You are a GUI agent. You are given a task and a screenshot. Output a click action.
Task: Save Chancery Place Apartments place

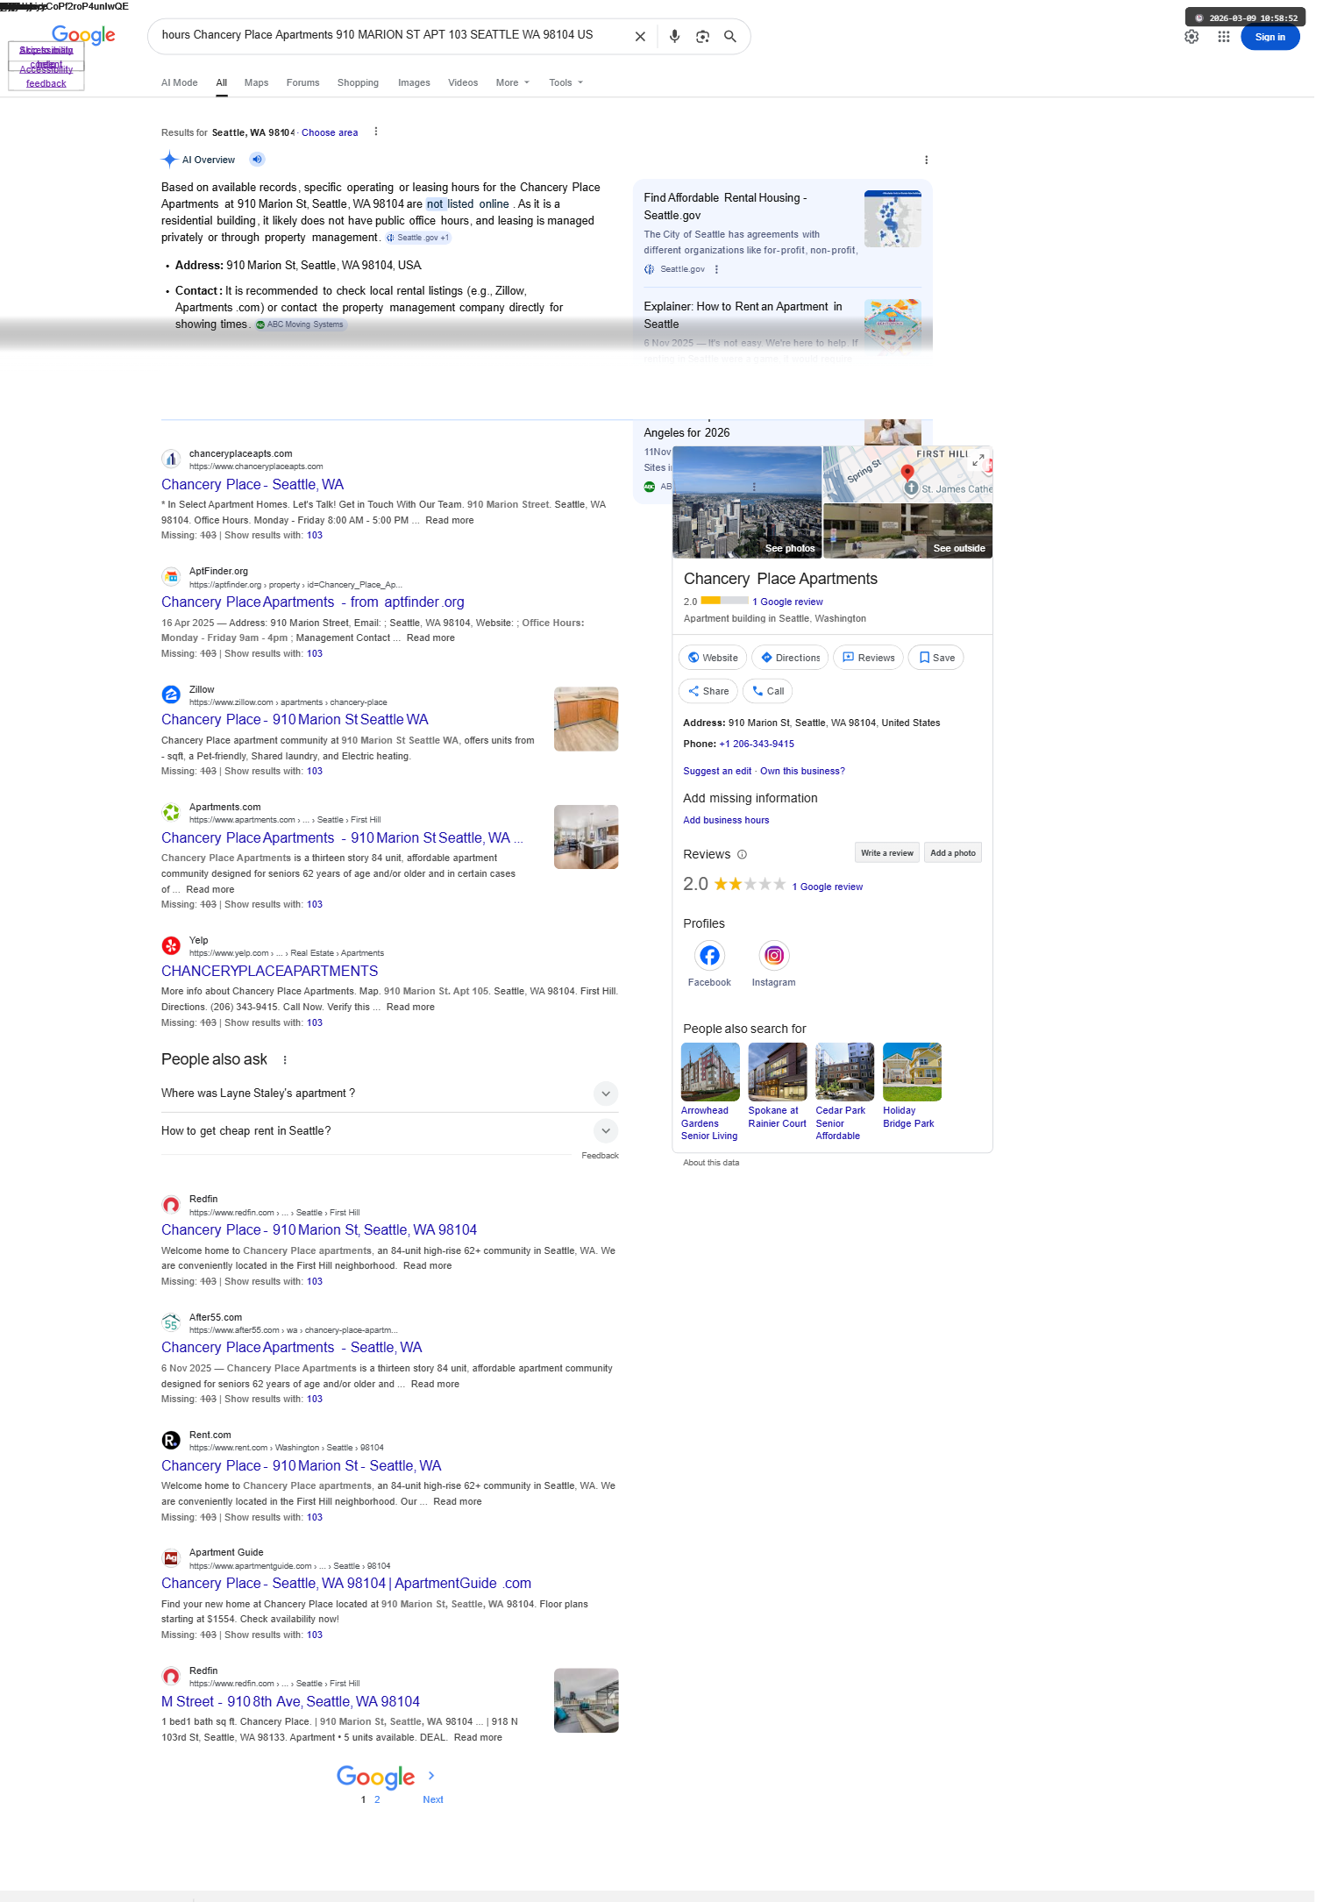pos(935,658)
